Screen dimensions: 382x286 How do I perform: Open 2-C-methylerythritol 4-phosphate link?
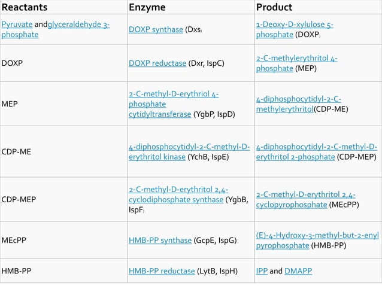(297, 63)
